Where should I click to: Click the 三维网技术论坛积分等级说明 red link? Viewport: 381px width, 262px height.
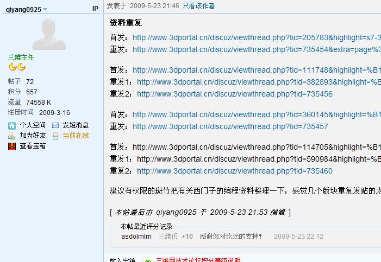pyautogui.click(x=198, y=260)
